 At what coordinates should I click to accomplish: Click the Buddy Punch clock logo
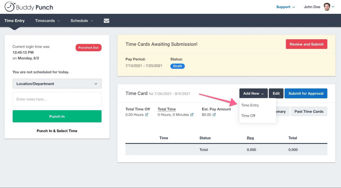(10, 7)
